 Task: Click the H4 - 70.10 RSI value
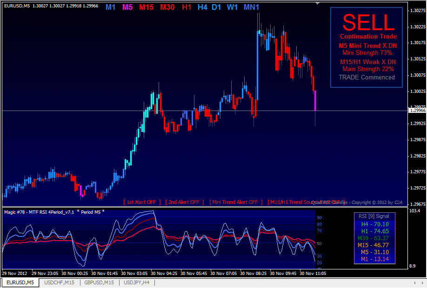[375, 224]
